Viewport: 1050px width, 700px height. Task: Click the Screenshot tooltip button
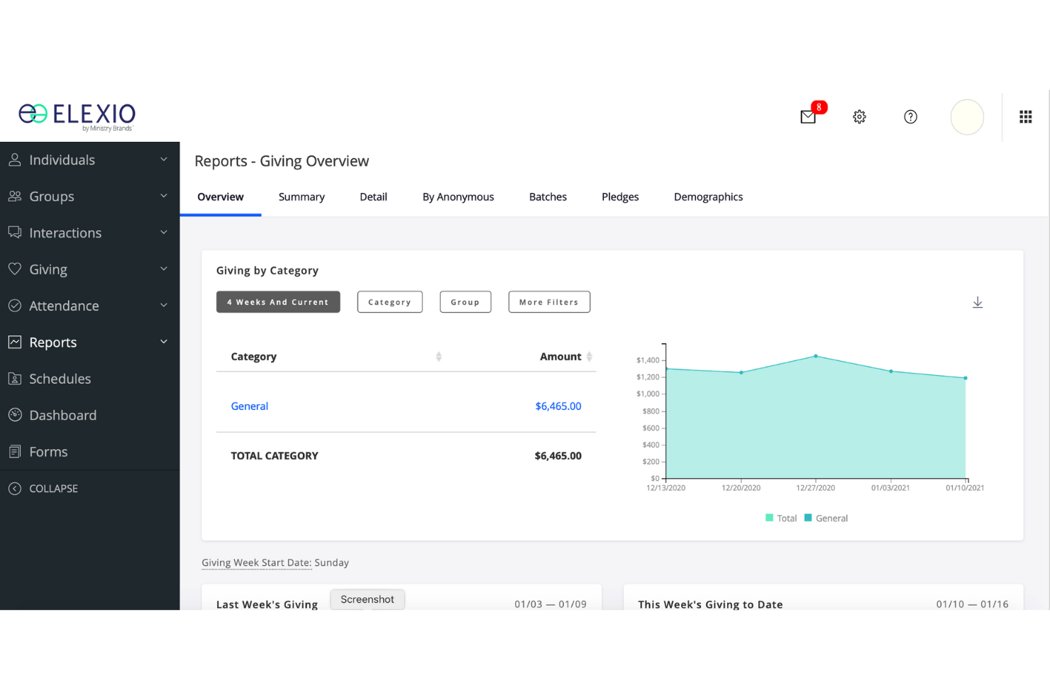(x=367, y=600)
